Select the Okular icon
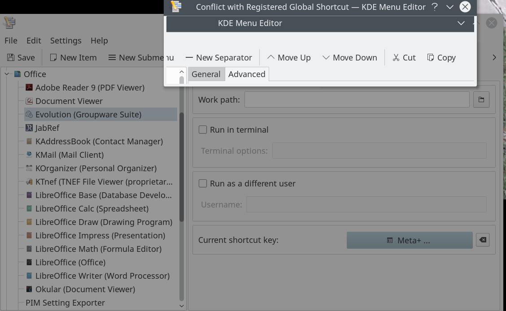 [29, 289]
